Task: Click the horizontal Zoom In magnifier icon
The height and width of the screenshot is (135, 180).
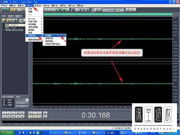Action: pyautogui.click(x=31, y=113)
